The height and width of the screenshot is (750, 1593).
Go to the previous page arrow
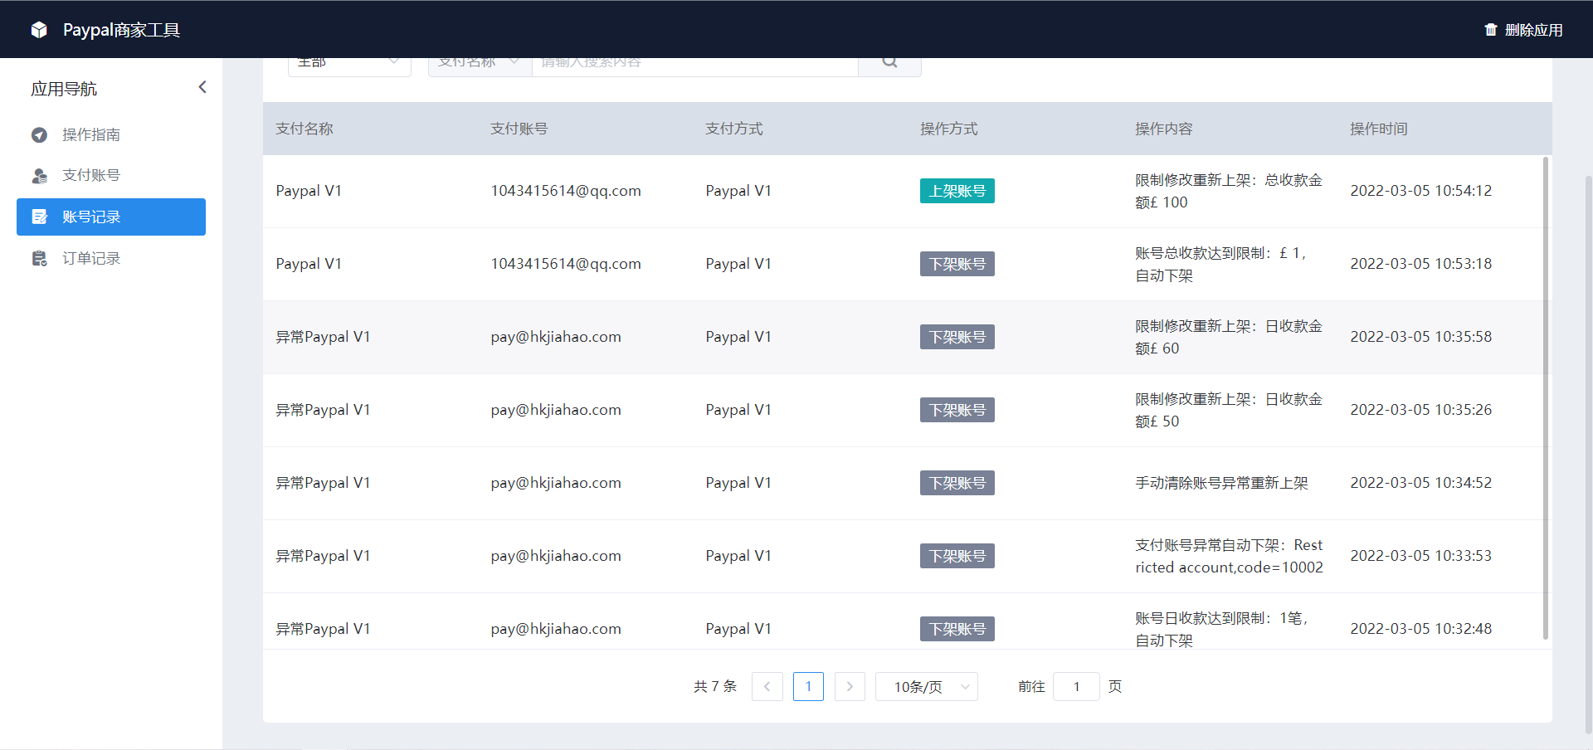click(x=767, y=686)
